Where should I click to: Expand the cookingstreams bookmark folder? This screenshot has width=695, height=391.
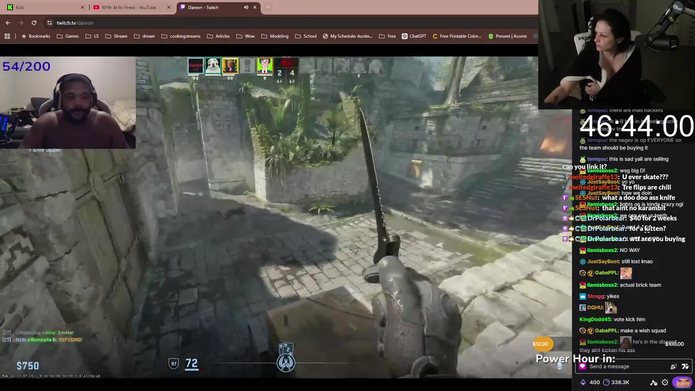tap(181, 36)
